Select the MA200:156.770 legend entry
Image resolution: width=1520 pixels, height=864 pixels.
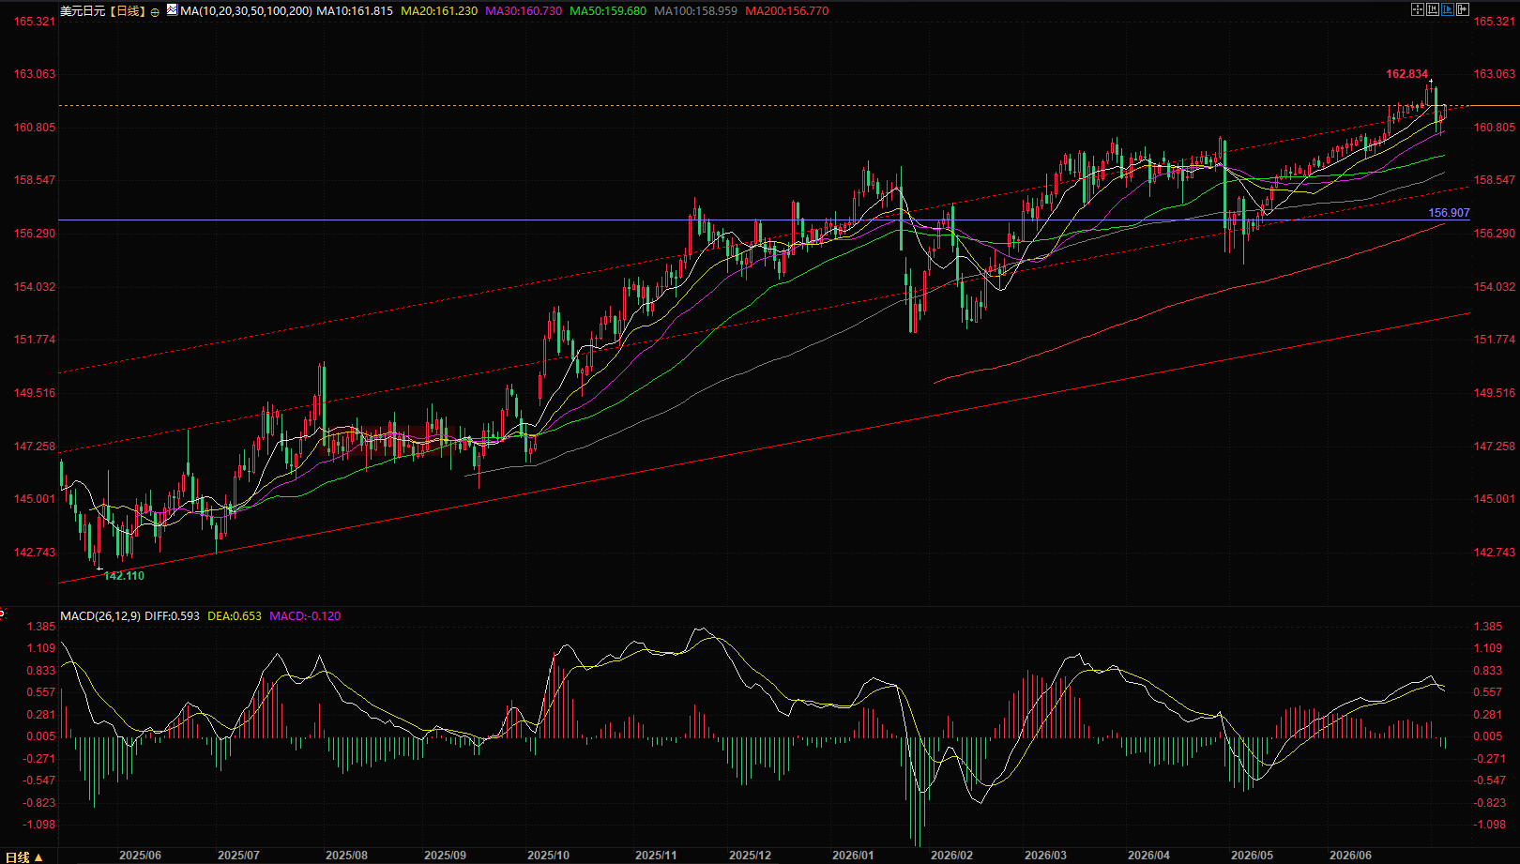pyautogui.click(x=787, y=11)
